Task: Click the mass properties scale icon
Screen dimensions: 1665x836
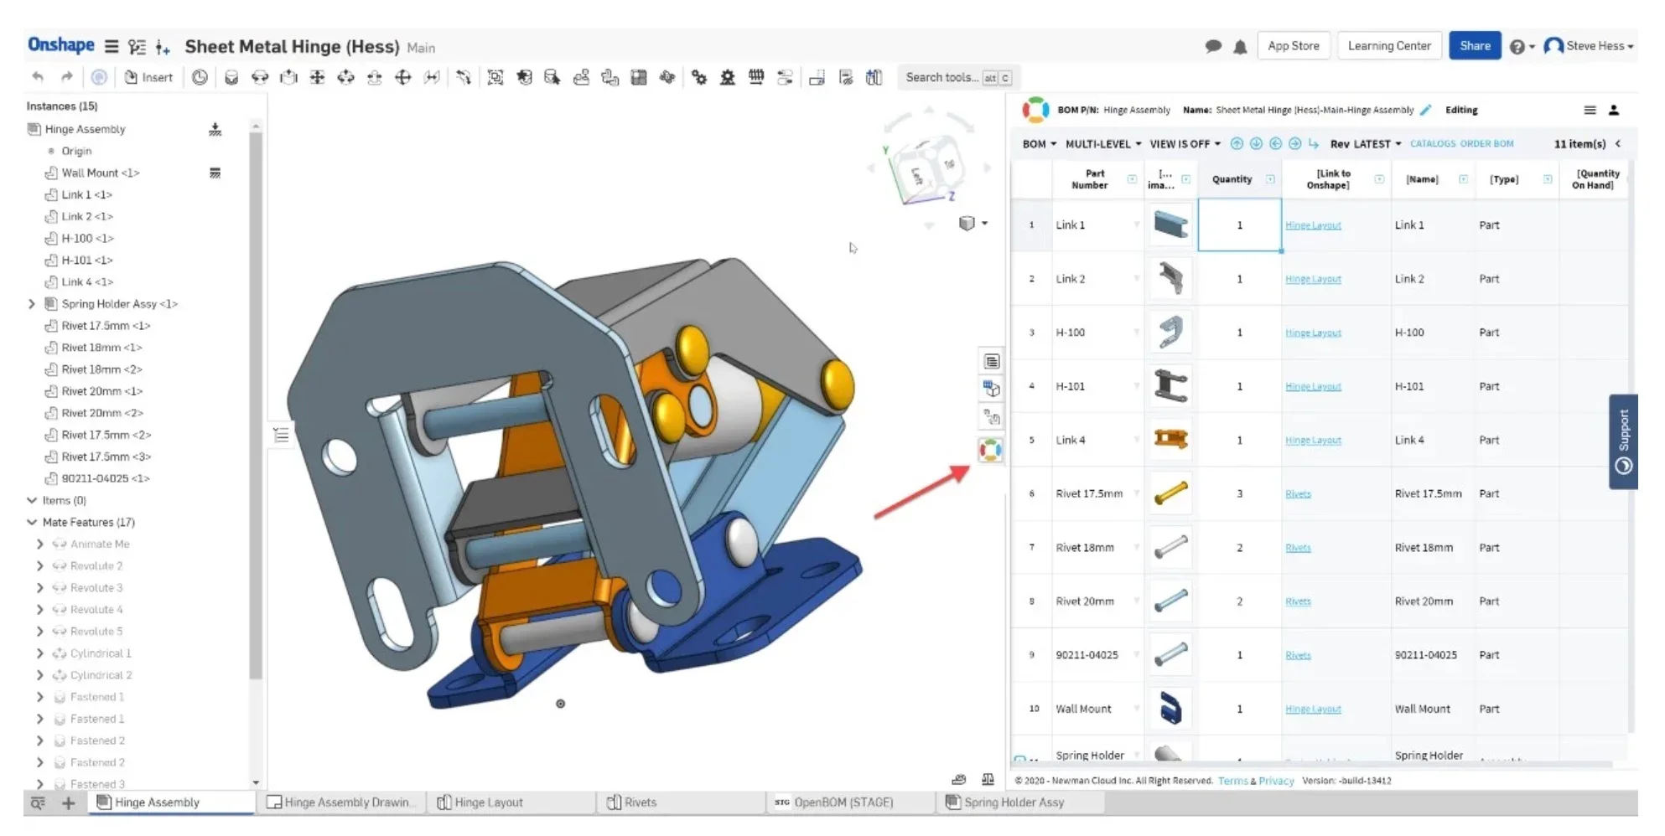Action: point(988,779)
